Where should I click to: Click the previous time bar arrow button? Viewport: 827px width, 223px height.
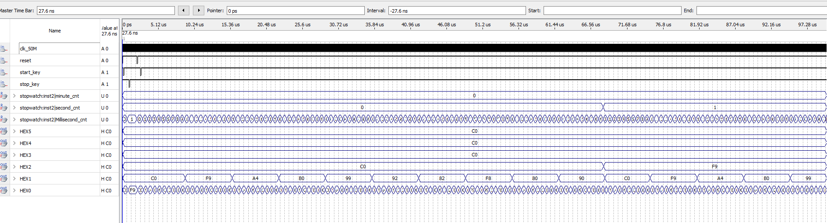[184, 11]
